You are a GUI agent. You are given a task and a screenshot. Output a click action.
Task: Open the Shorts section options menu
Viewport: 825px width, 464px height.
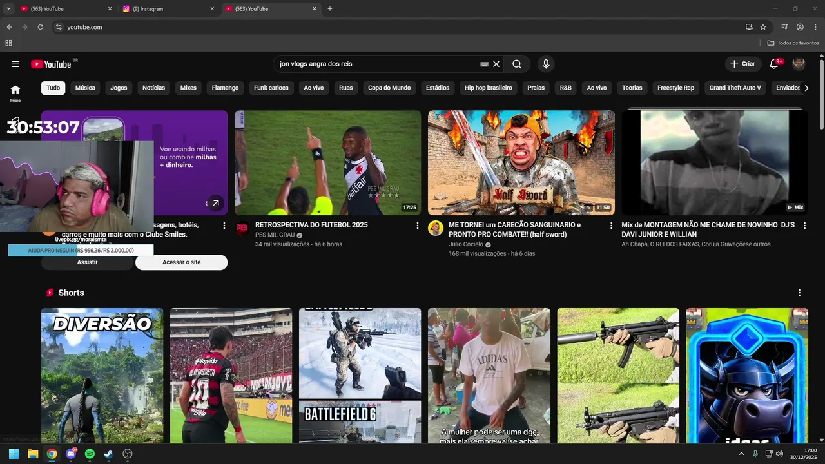click(800, 293)
